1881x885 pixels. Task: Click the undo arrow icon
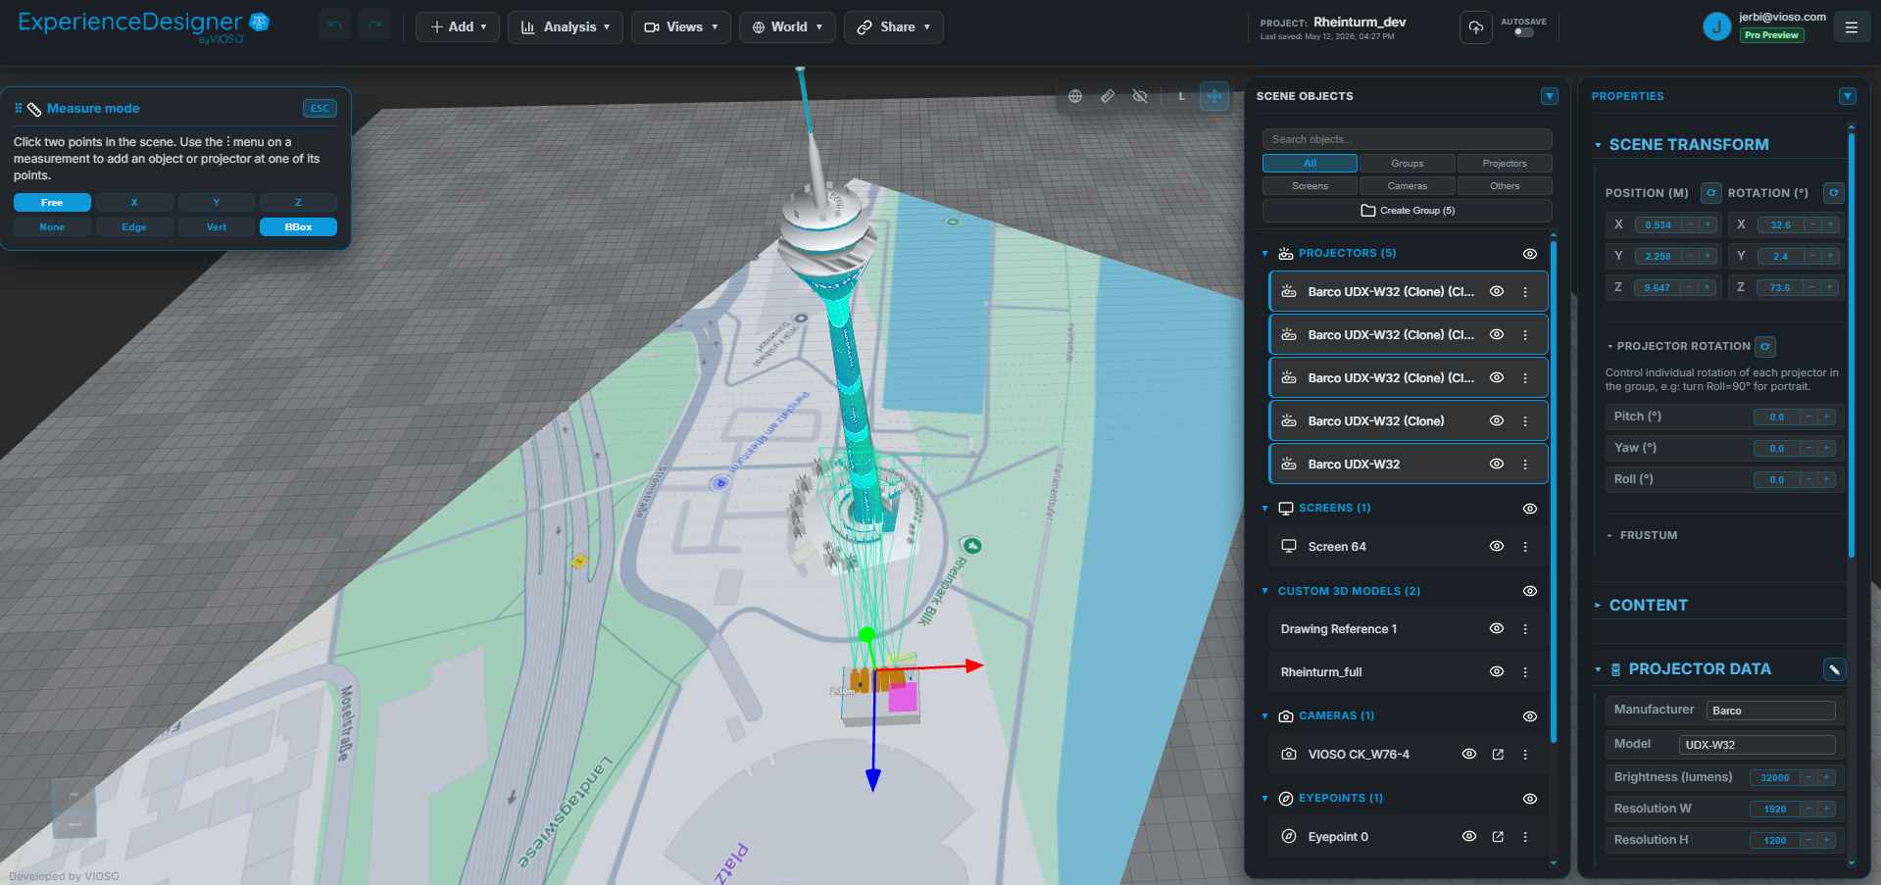pos(335,26)
